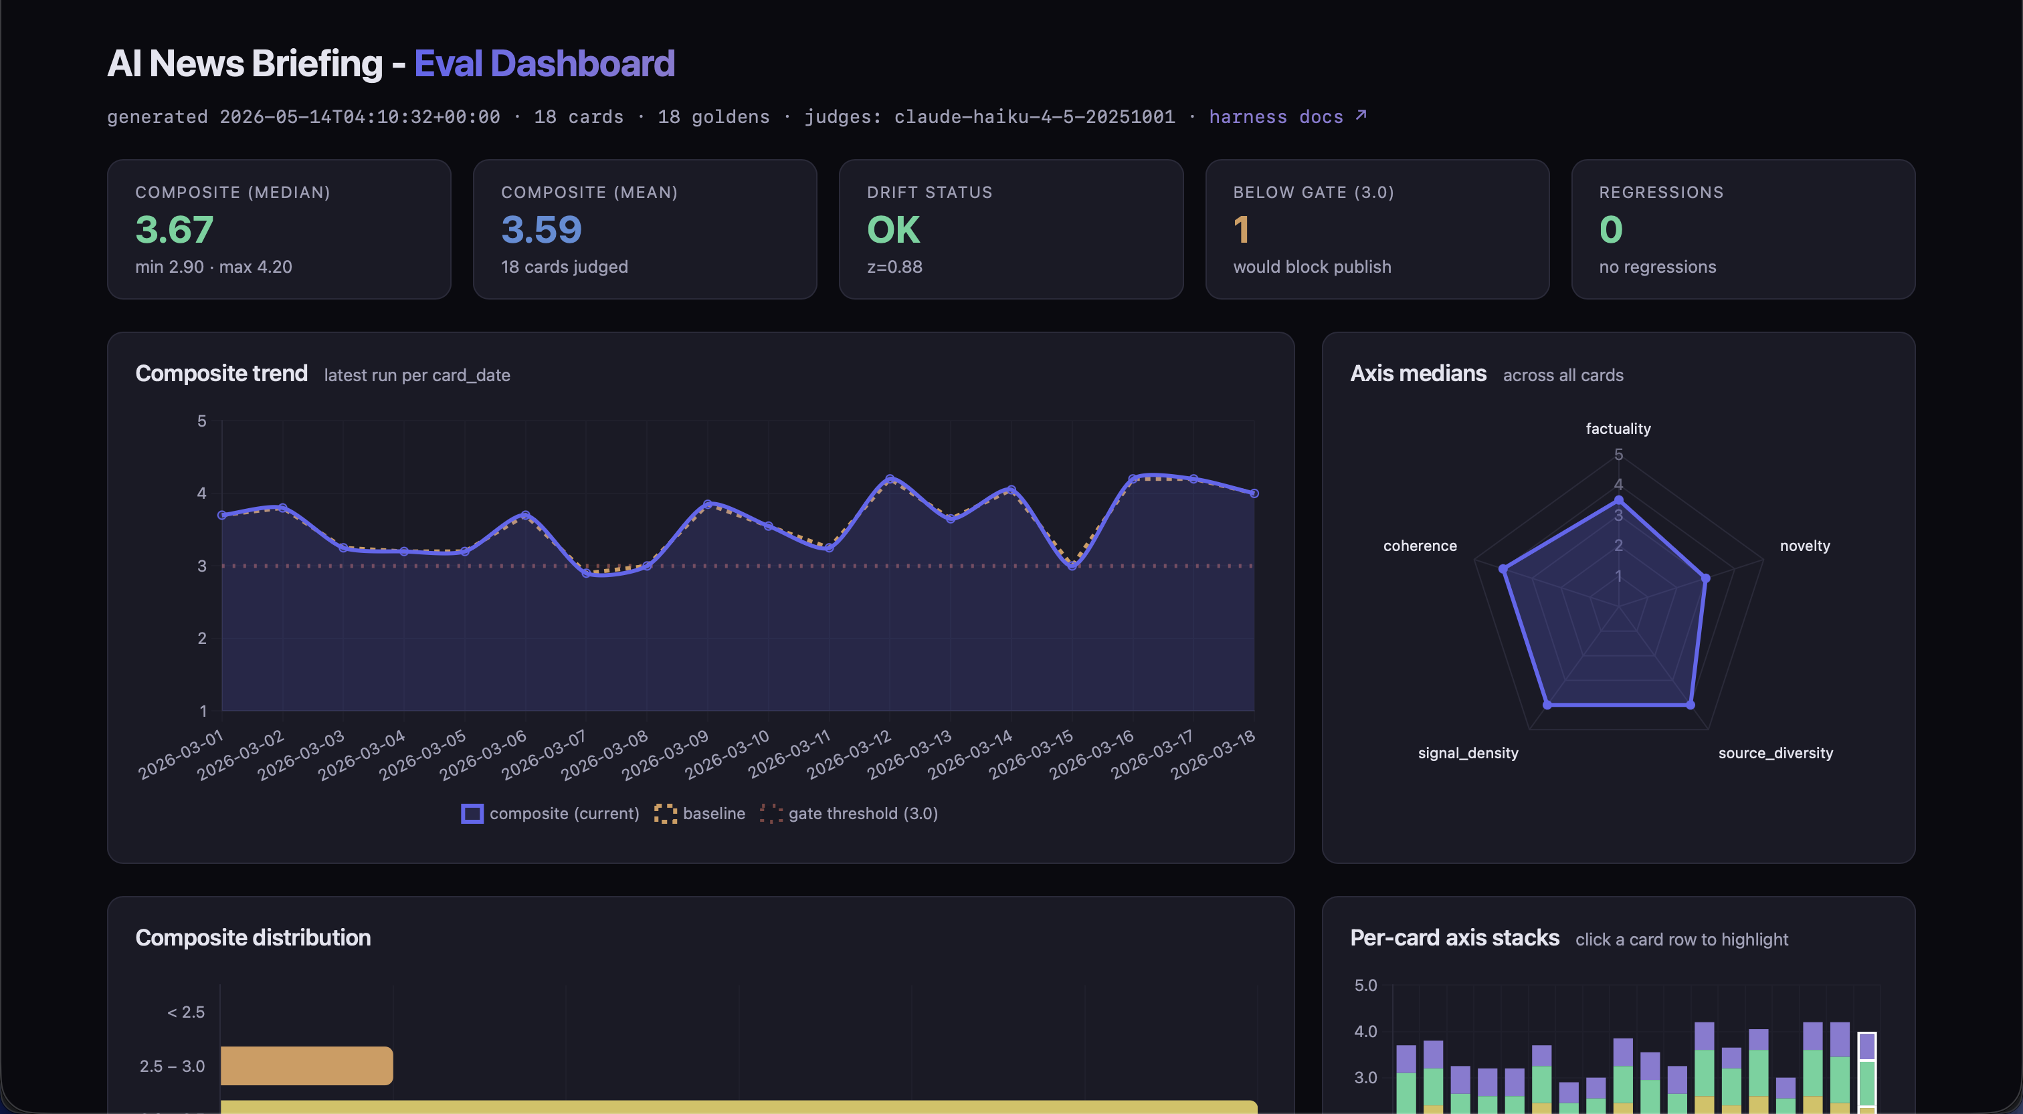
Task: Click the 'z=0.88' drift value
Action: 894,267
